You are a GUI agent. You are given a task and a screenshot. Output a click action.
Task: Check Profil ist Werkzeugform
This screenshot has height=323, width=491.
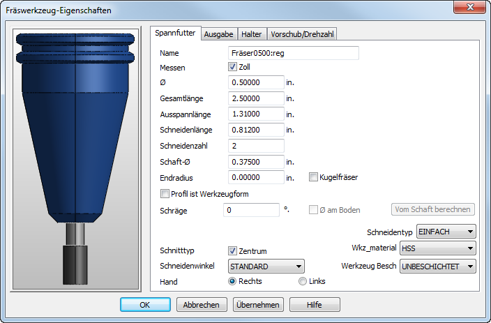pos(165,194)
